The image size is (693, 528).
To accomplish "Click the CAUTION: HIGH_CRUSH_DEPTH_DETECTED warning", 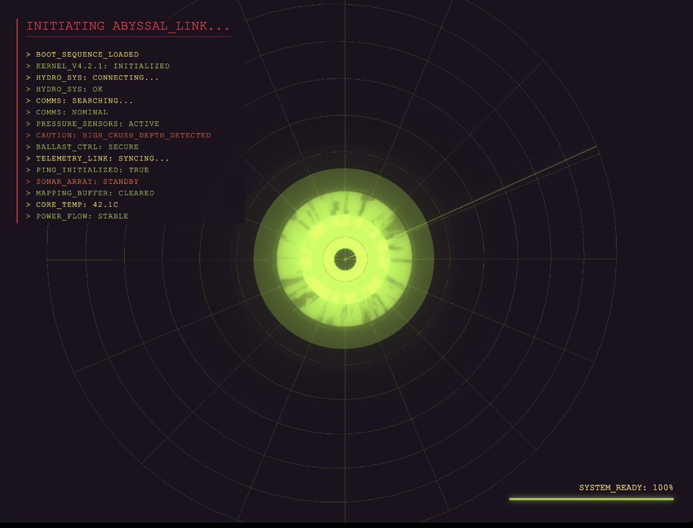I will [x=118, y=136].
